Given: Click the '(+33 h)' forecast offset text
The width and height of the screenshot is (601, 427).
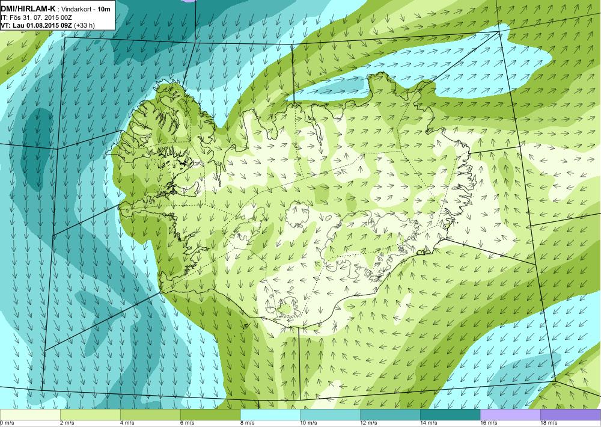Looking at the screenshot, I should point(84,25).
